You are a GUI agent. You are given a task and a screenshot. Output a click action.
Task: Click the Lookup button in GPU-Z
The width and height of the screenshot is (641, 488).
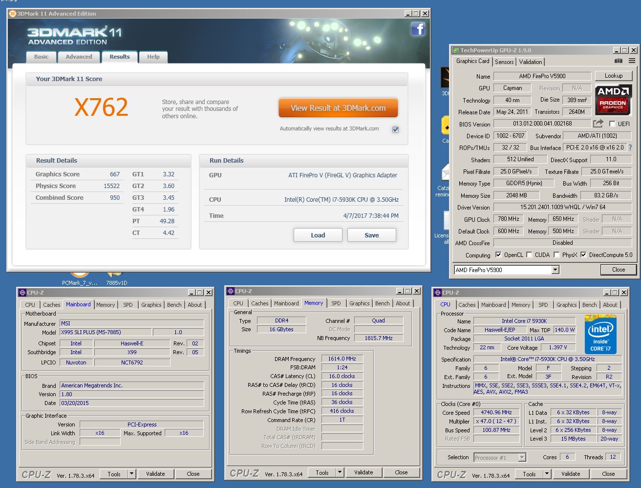point(614,76)
